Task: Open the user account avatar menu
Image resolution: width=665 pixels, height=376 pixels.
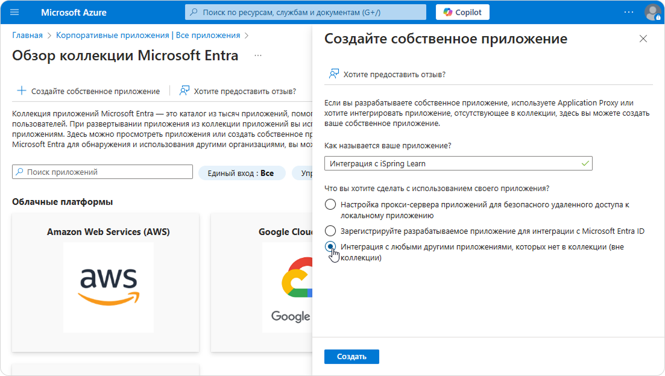Action: click(652, 12)
